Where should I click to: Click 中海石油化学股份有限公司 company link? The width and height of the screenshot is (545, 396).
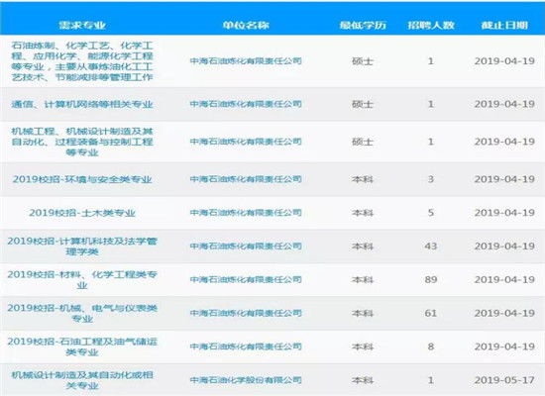[246, 380]
